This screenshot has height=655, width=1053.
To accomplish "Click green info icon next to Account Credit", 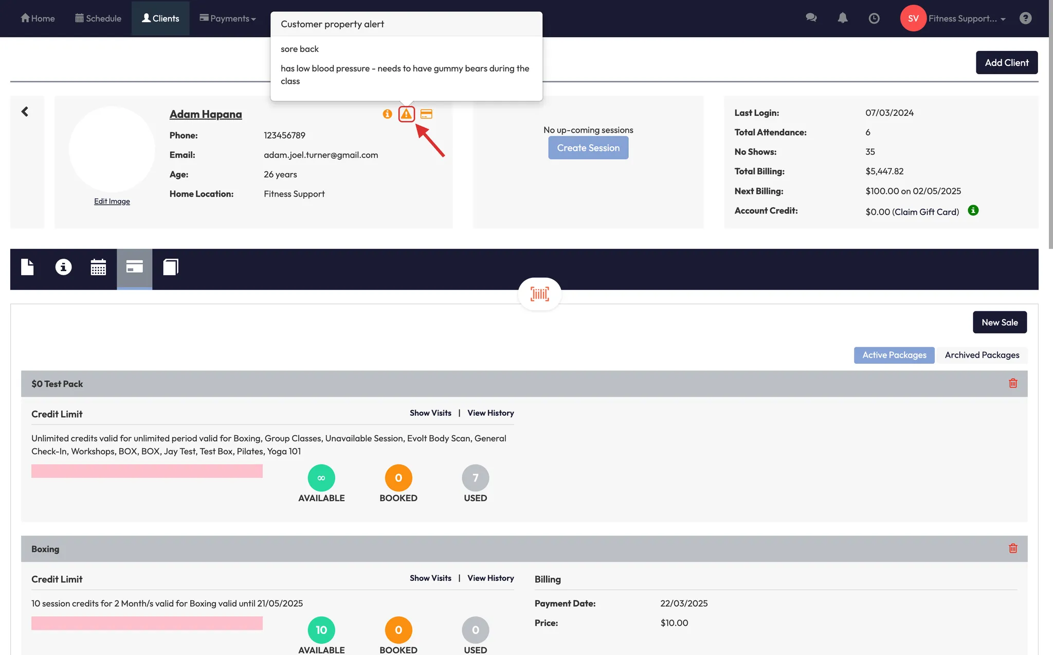I will pyautogui.click(x=973, y=210).
